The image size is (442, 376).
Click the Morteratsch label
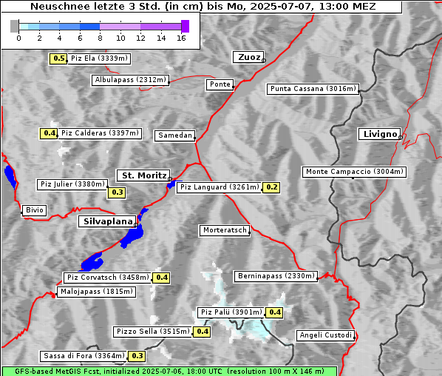pyautogui.click(x=225, y=230)
